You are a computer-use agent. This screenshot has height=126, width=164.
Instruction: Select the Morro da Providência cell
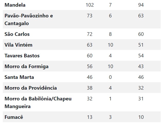tap(31, 88)
